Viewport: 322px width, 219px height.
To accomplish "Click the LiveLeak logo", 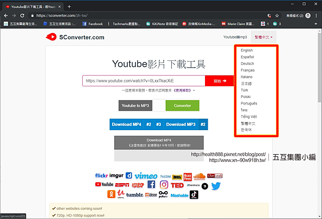I will [x=215, y=176].
